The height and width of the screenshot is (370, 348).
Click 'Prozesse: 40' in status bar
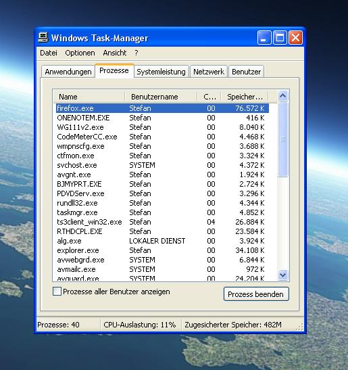pos(58,325)
